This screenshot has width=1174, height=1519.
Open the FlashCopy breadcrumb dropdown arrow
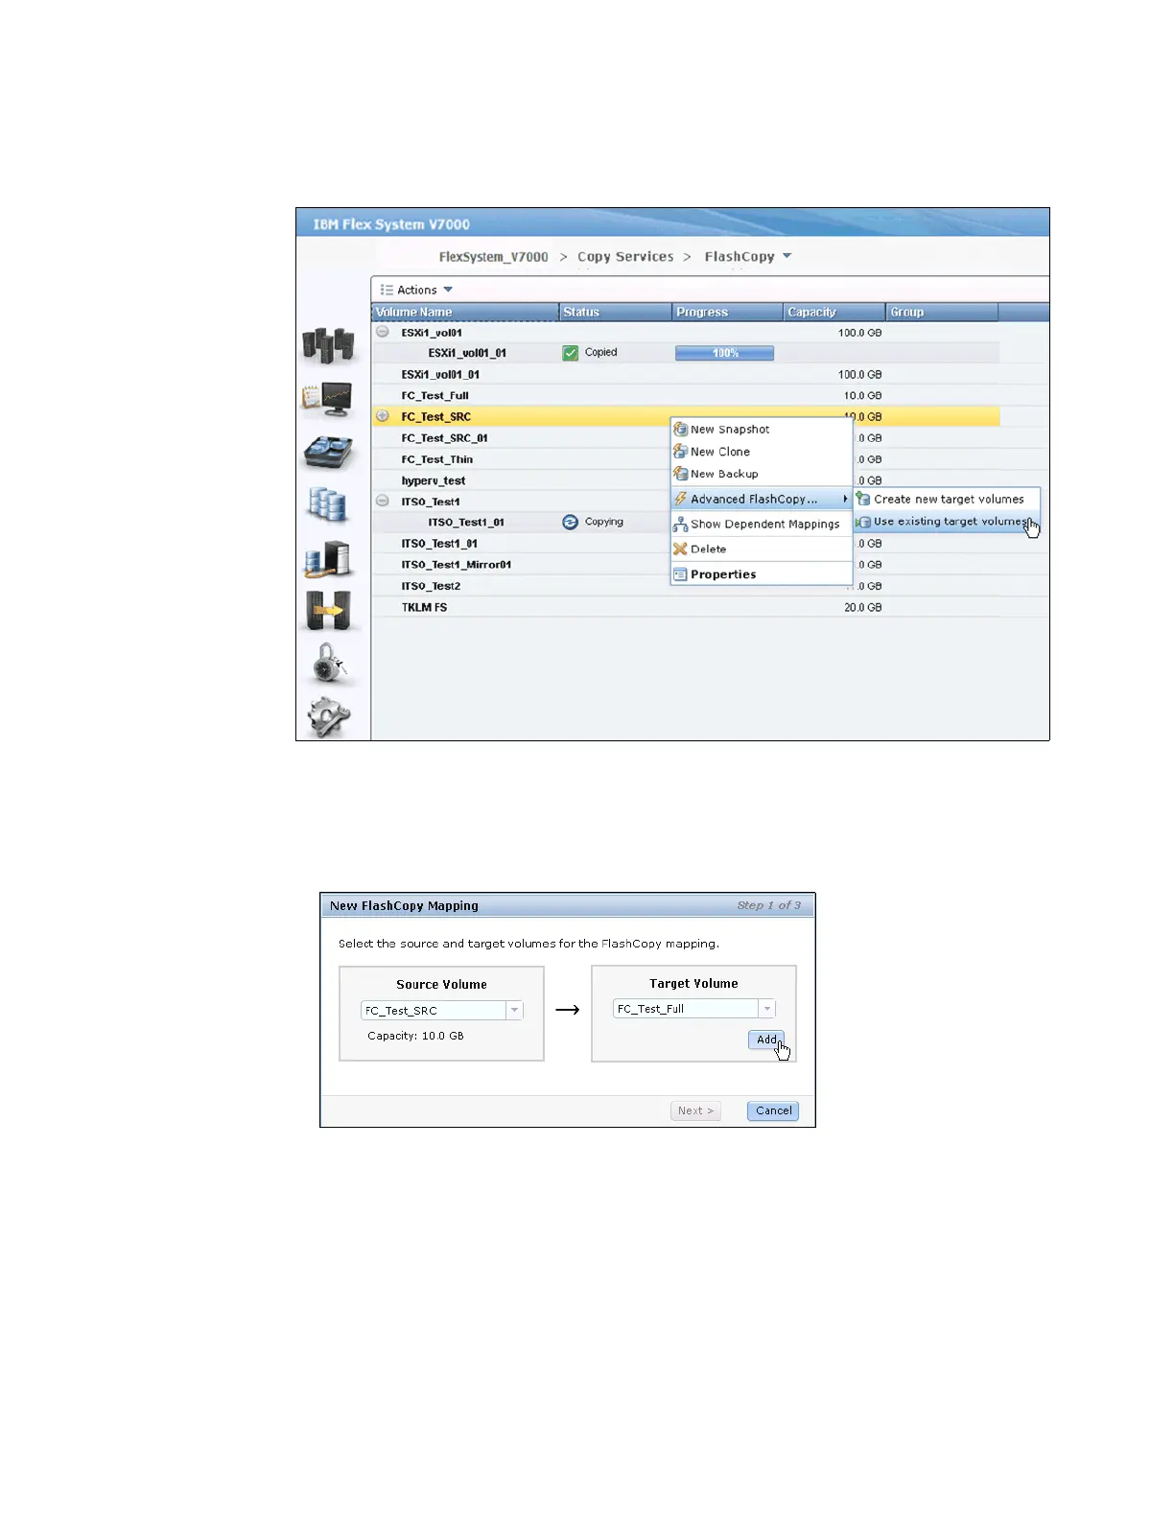click(787, 256)
